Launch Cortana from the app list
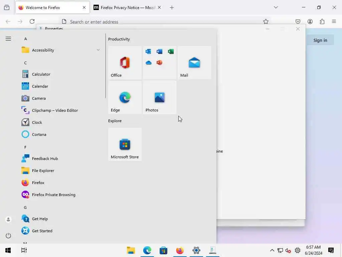 (61, 135)
